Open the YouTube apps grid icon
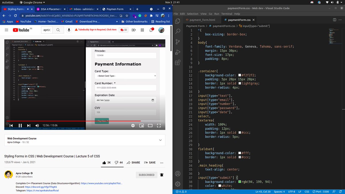 (x=142, y=30)
